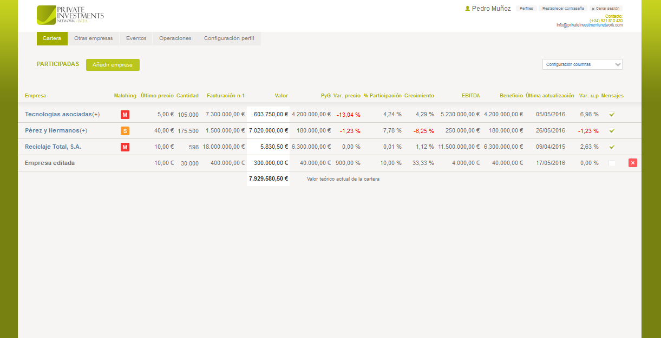Enable Mensajes checkbox for Empresa editada
The height and width of the screenshot is (338, 661).
point(612,163)
